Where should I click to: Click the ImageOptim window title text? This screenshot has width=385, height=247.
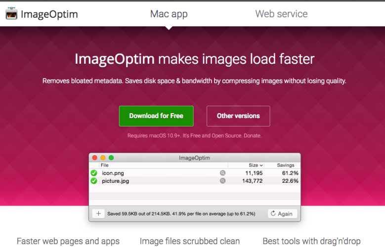[194, 158]
